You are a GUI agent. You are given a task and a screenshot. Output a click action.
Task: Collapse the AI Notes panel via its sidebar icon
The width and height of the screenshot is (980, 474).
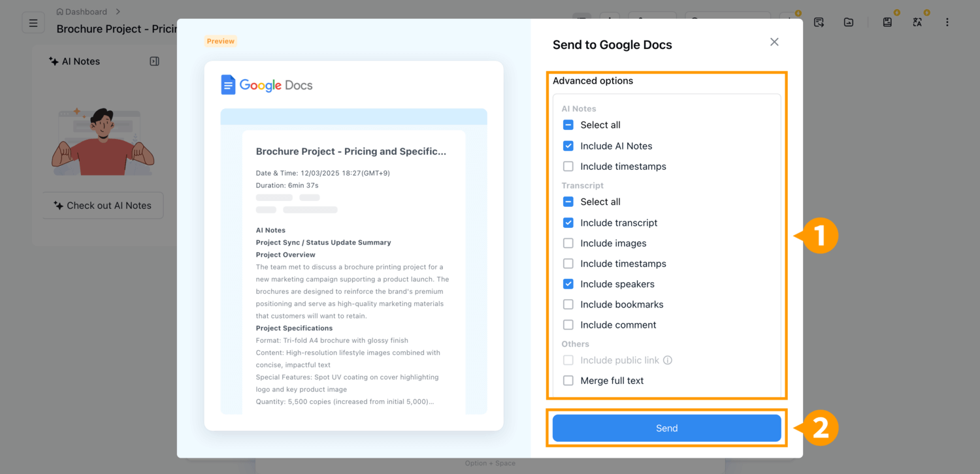pos(154,61)
